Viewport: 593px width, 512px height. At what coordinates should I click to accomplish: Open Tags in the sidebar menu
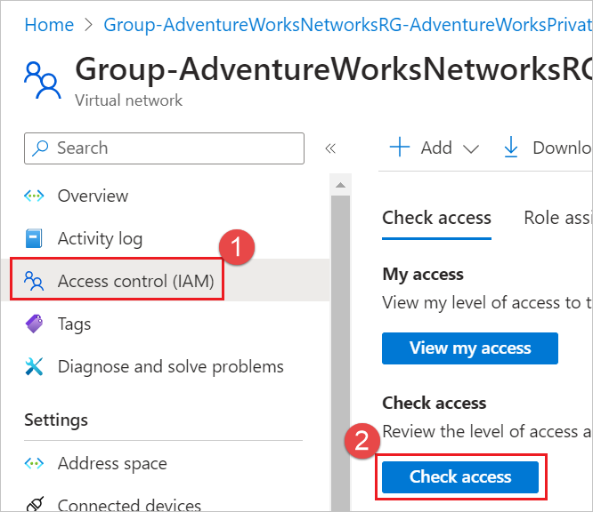(x=74, y=324)
